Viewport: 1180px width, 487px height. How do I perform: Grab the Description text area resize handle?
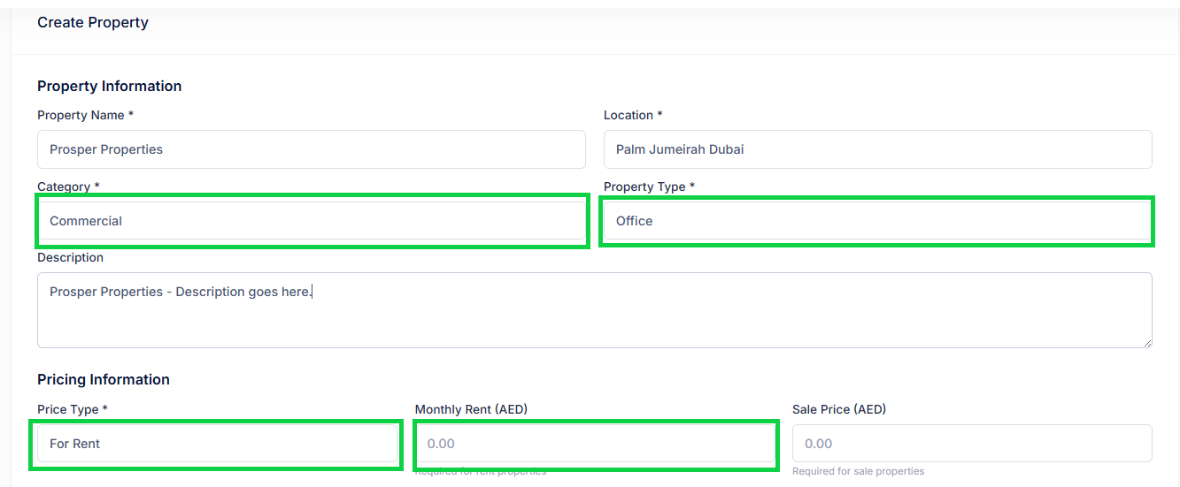pyautogui.click(x=1147, y=343)
